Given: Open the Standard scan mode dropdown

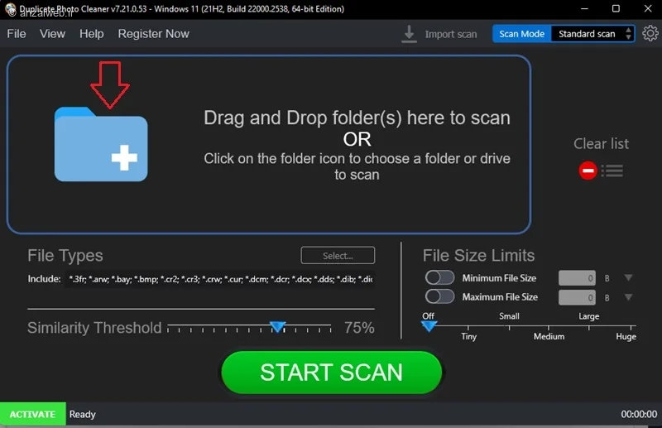Looking at the screenshot, I should 592,34.
